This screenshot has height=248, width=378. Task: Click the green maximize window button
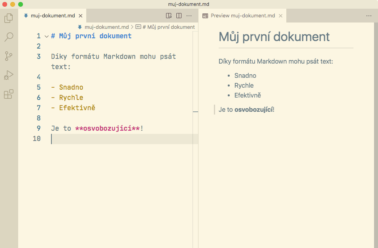click(21, 4)
